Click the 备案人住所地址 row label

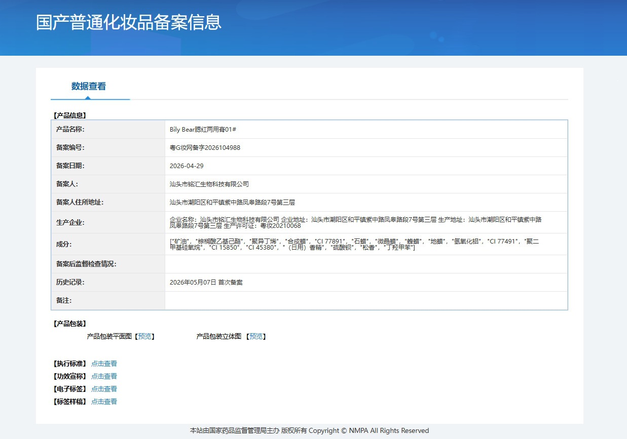[80, 203]
